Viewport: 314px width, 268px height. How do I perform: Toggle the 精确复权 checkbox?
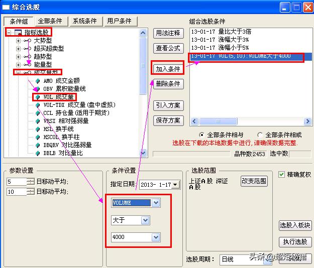(281, 174)
